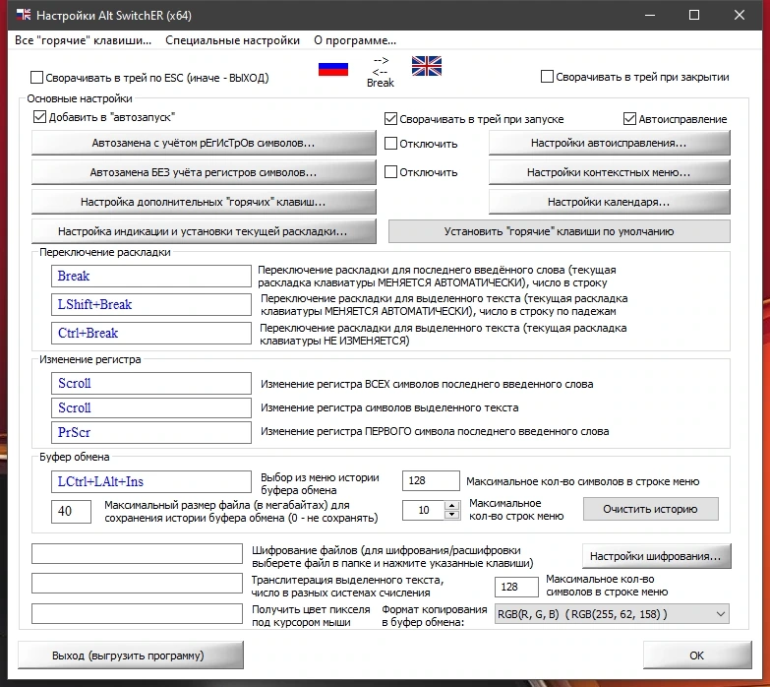Uncheck 'Добавить в автозапуск'
The width and height of the screenshot is (770, 687).
pyautogui.click(x=39, y=117)
